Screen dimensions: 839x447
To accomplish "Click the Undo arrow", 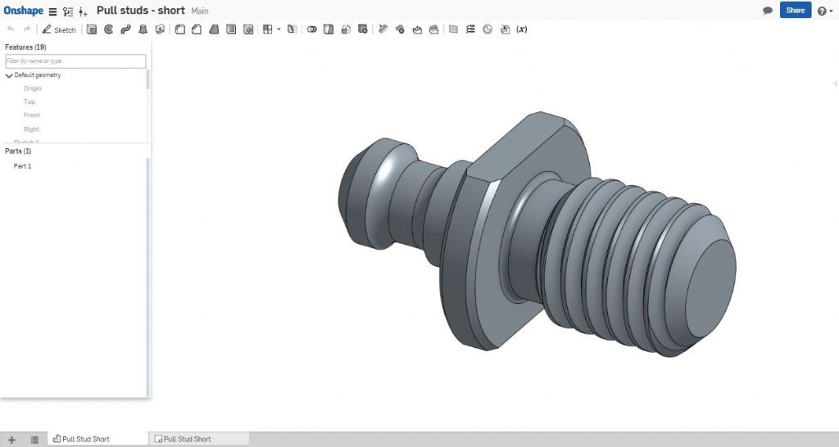I will point(11,29).
